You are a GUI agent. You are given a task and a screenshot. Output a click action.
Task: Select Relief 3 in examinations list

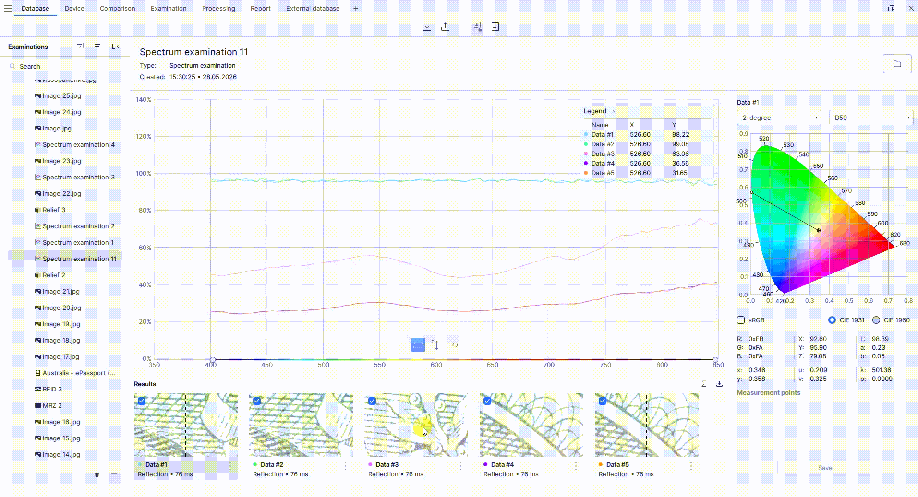(x=54, y=210)
